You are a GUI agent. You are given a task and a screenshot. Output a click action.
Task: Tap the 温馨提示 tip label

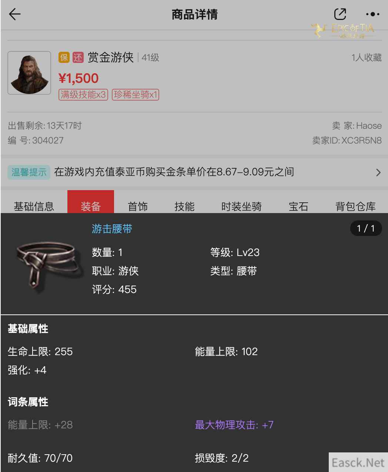pyautogui.click(x=29, y=172)
